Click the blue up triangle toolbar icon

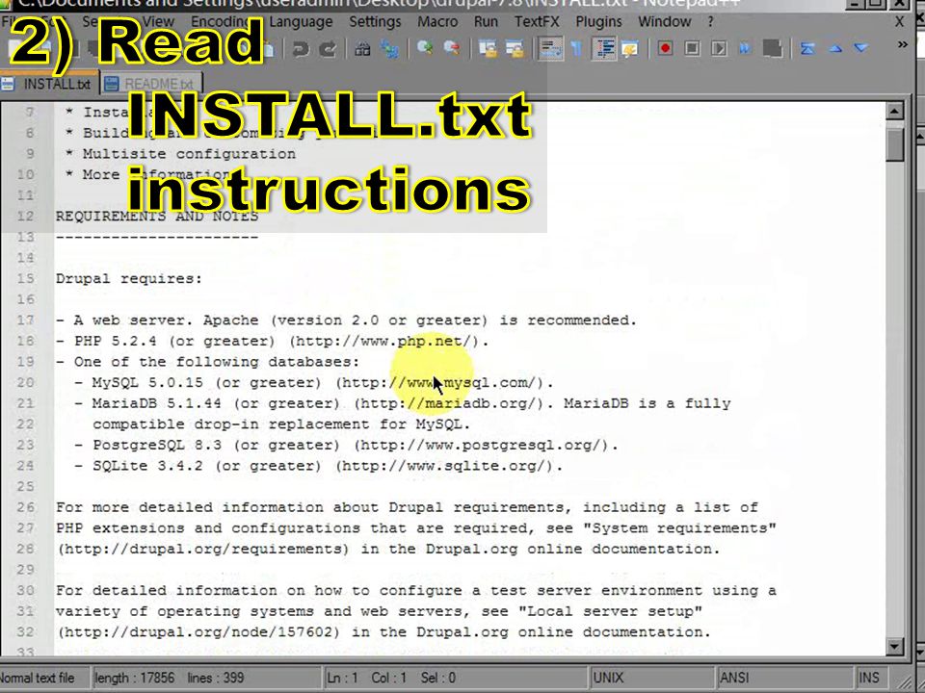835,49
